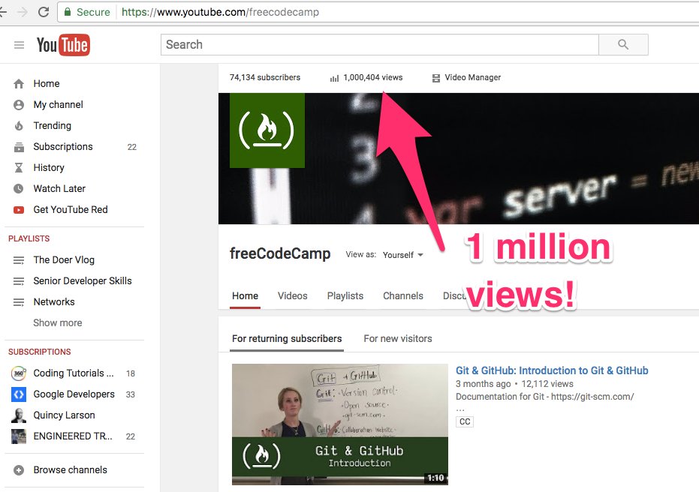Click the ENGINEERED TR... channel avatar
This screenshot has height=492, width=699.
point(19,436)
